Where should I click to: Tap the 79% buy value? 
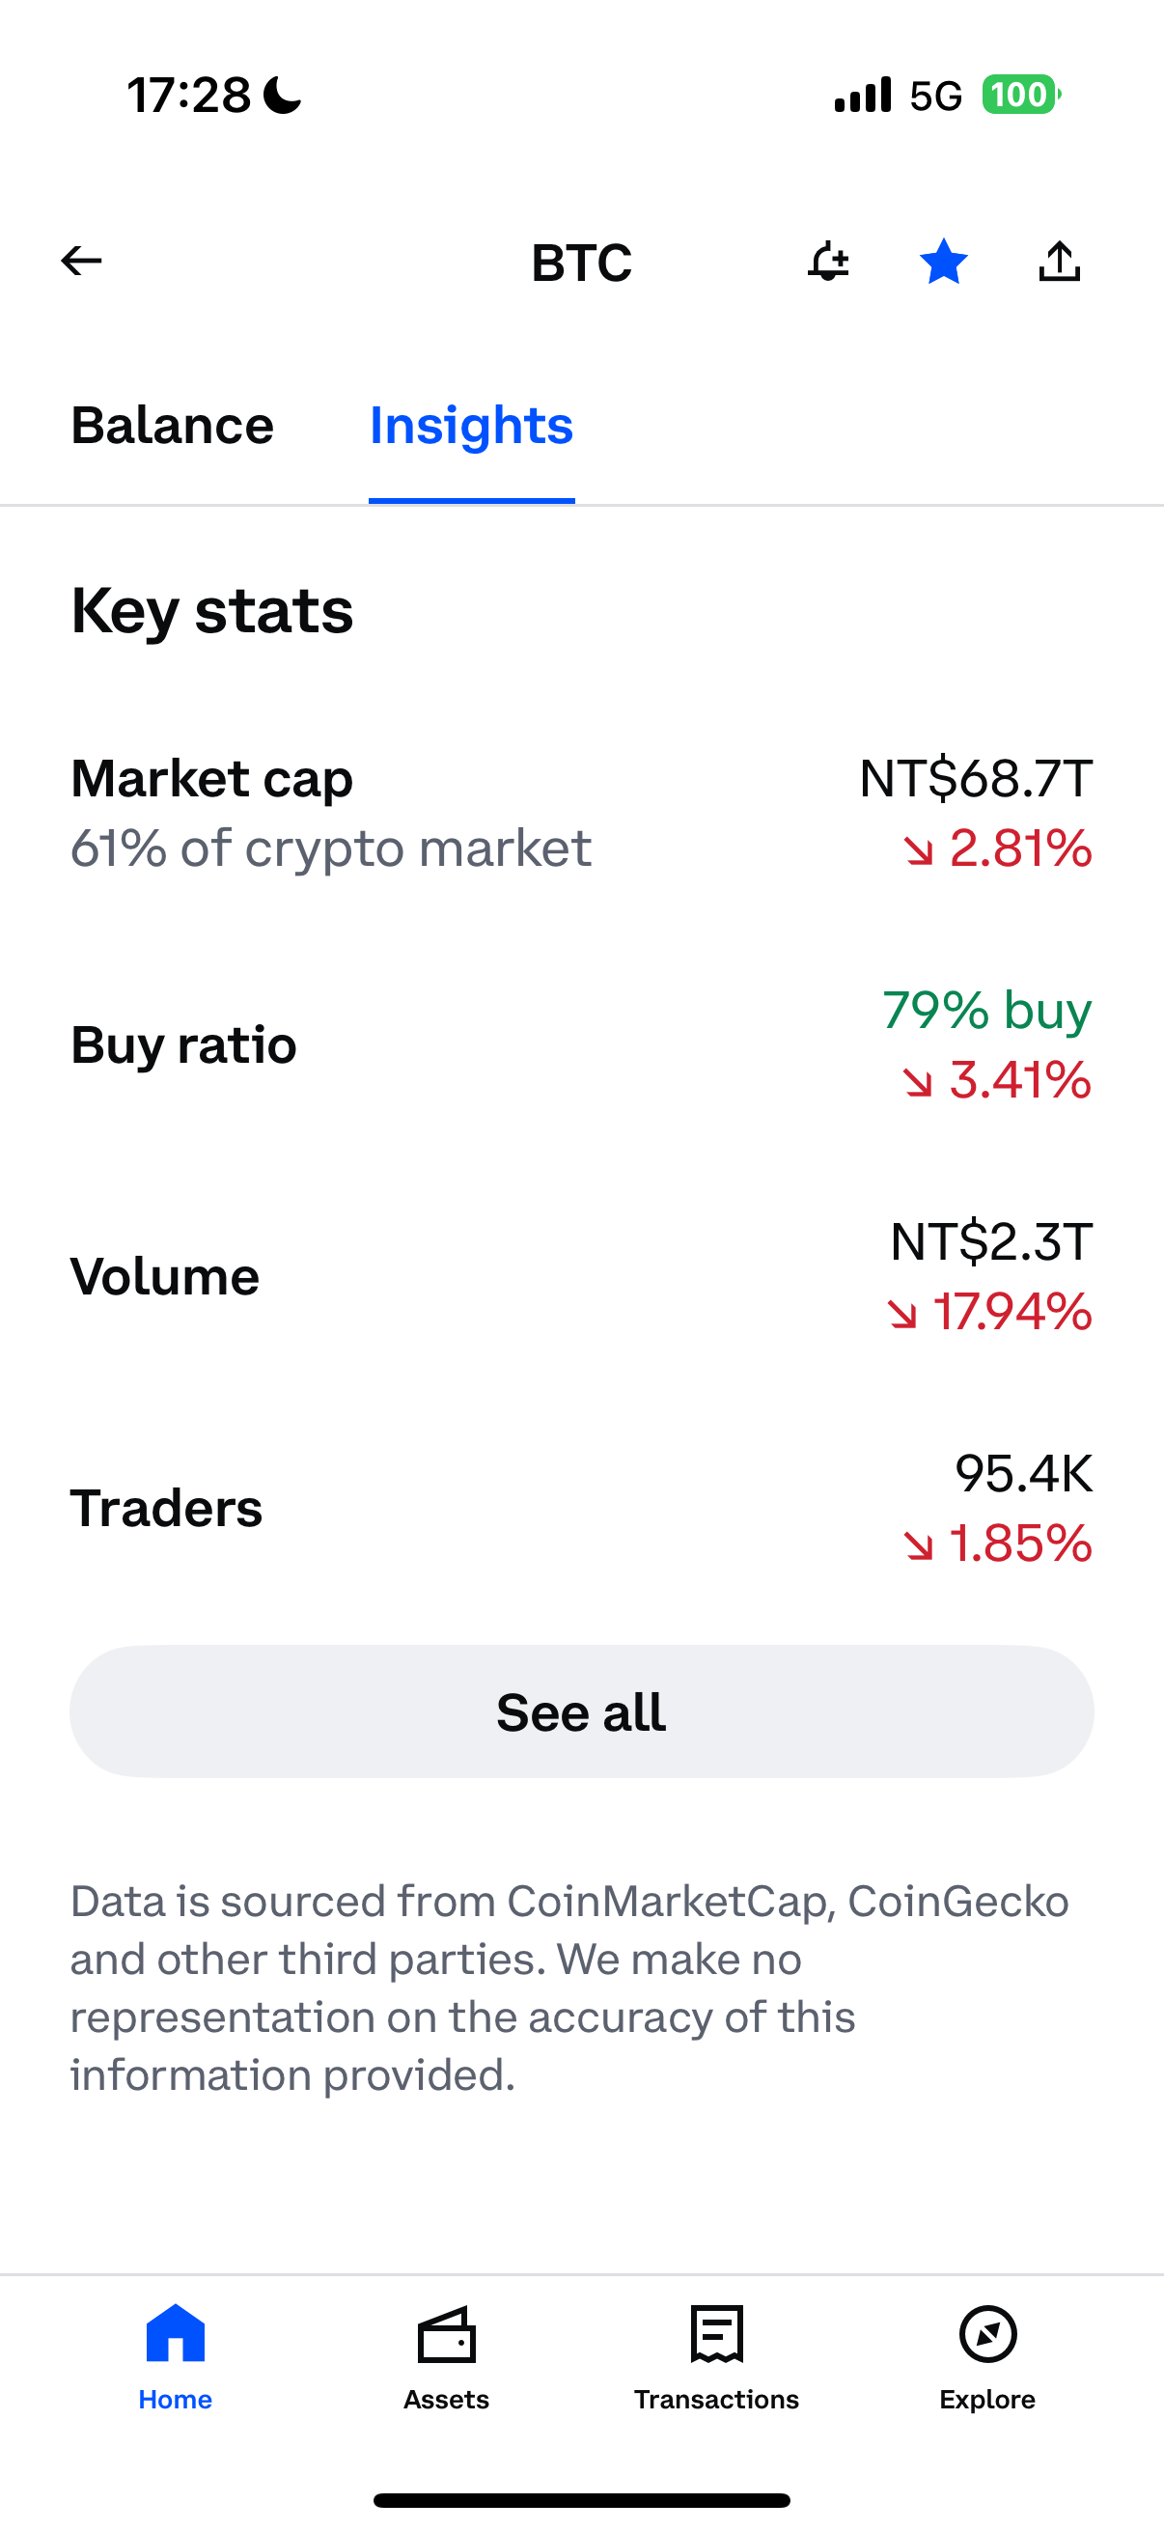[986, 1010]
